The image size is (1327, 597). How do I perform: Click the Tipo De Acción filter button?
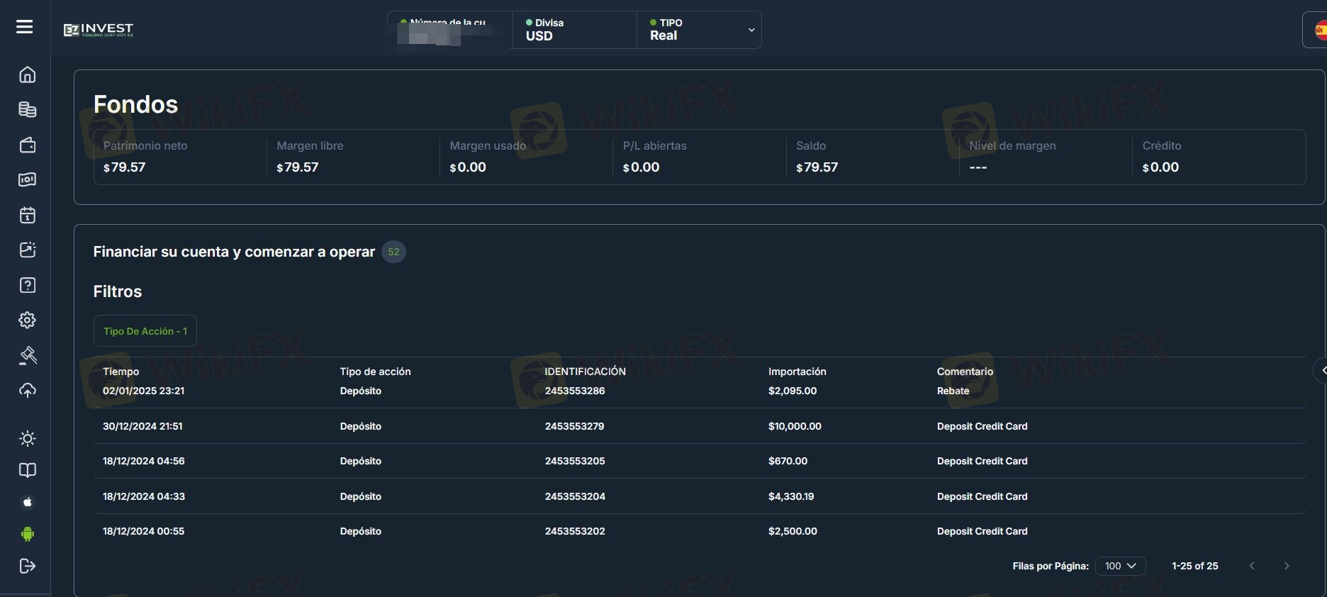pyautogui.click(x=145, y=331)
